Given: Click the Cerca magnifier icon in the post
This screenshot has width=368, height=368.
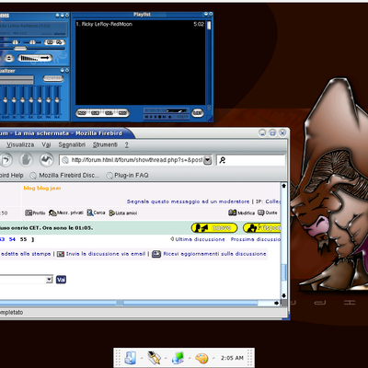Looking at the screenshot, I should [90, 213].
